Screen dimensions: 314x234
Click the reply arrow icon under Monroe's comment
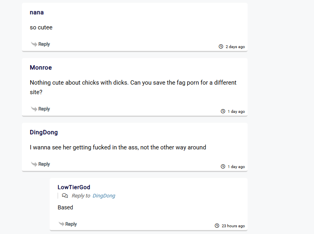point(34,109)
